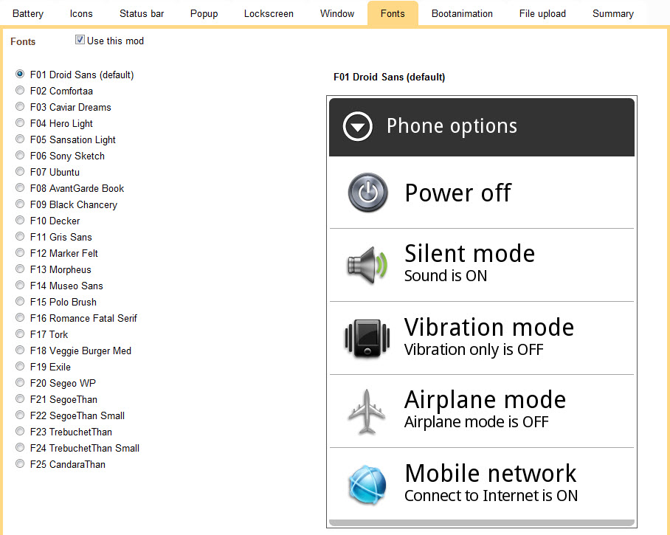The height and width of the screenshot is (535, 670).
Task: Choose the F17 Tork radio button
Action: coord(20,334)
